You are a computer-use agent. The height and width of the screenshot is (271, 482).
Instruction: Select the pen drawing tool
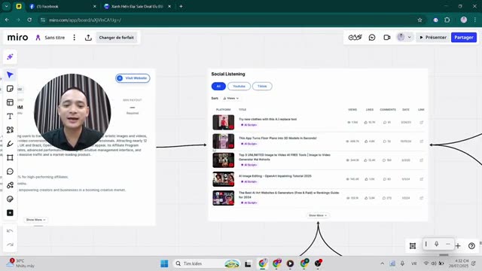10,144
